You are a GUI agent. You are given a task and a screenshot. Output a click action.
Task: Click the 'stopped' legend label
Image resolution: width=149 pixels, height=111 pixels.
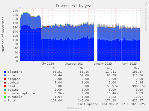tap(14, 79)
